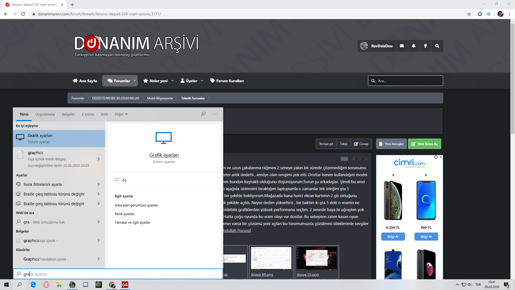Click Yeniye git button
Image resolution: width=515 pixels, height=290 pixels.
point(326,144)
